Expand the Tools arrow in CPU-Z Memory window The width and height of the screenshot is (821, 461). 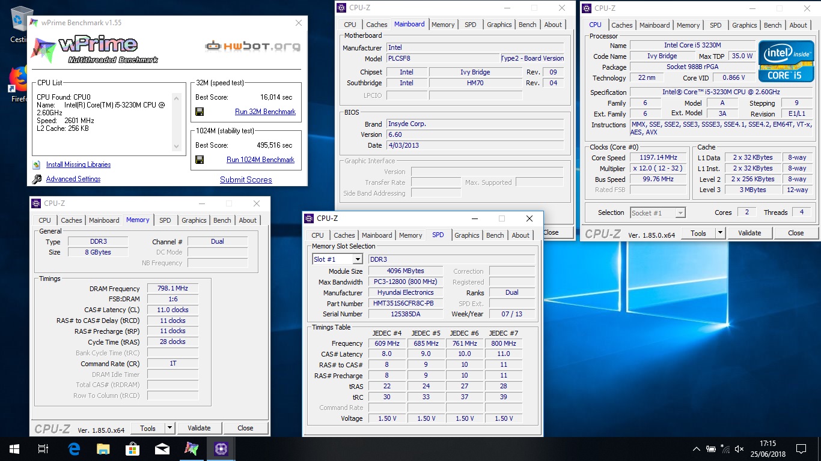coord(169,428)
